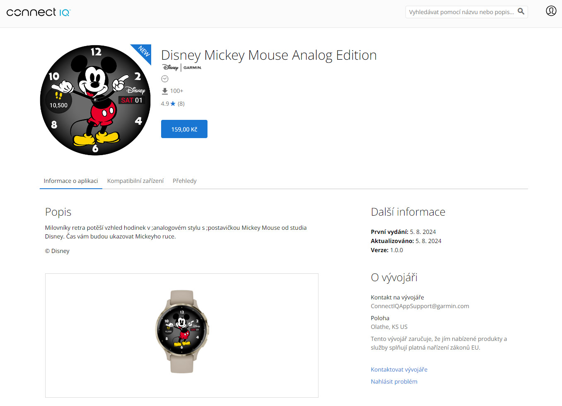Image resolution: width=562 pixels, height=406 pixels.
Task: Click the ConnectIQAppSupport@garmin.com email address
Action: 420,306
